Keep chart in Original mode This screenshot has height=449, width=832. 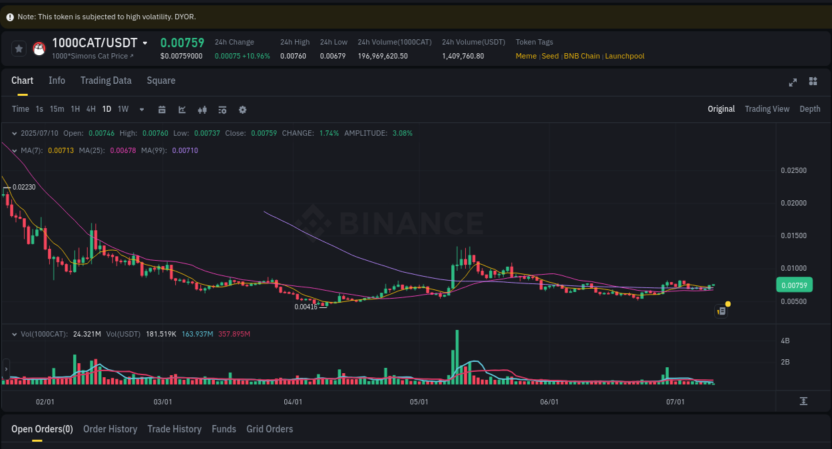click(721, 108)
